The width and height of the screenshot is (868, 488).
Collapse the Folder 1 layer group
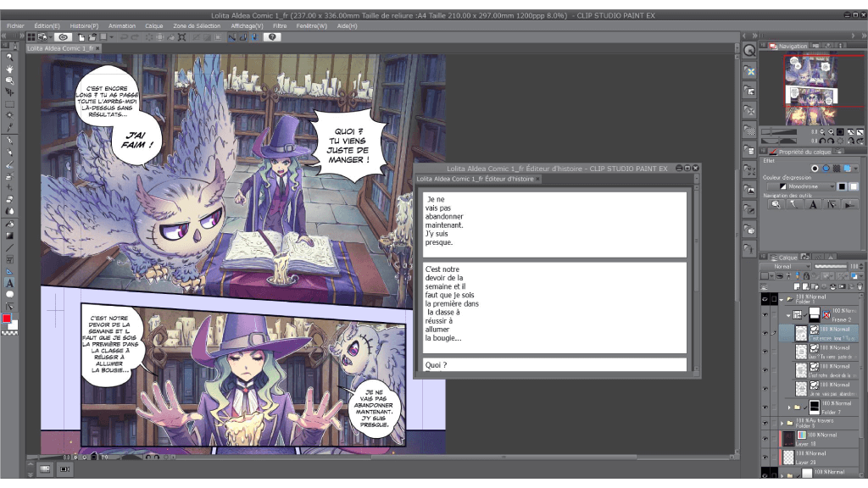point(782,299)
